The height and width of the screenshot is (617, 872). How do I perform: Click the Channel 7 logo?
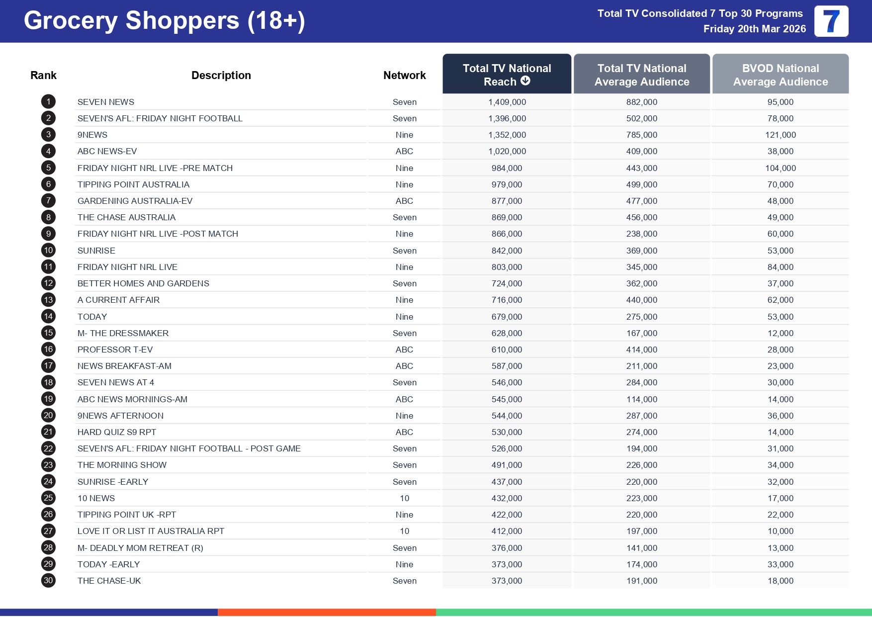coord(831,21)
